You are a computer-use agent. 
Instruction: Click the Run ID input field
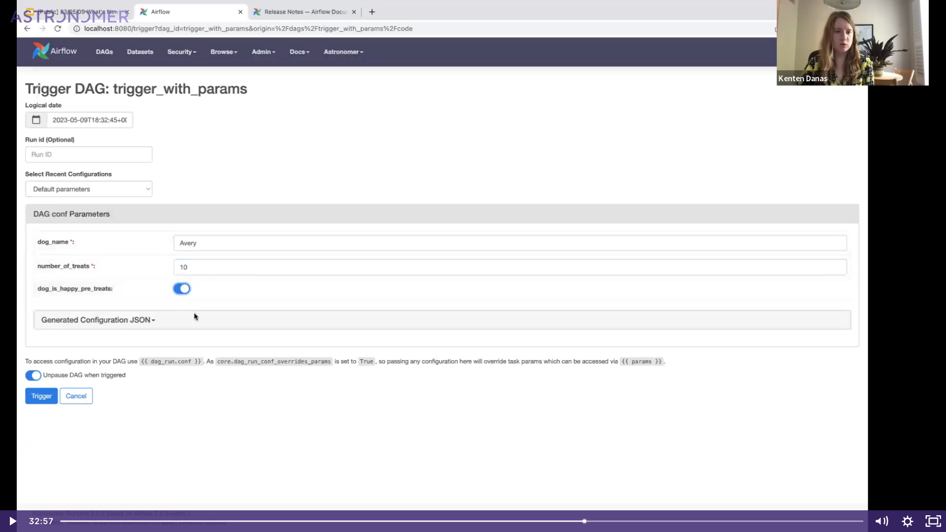click(x=89, y=155)
